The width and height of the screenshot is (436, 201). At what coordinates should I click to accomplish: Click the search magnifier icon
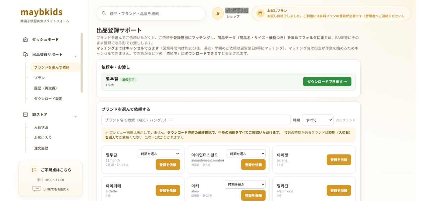tap(104, 13)
